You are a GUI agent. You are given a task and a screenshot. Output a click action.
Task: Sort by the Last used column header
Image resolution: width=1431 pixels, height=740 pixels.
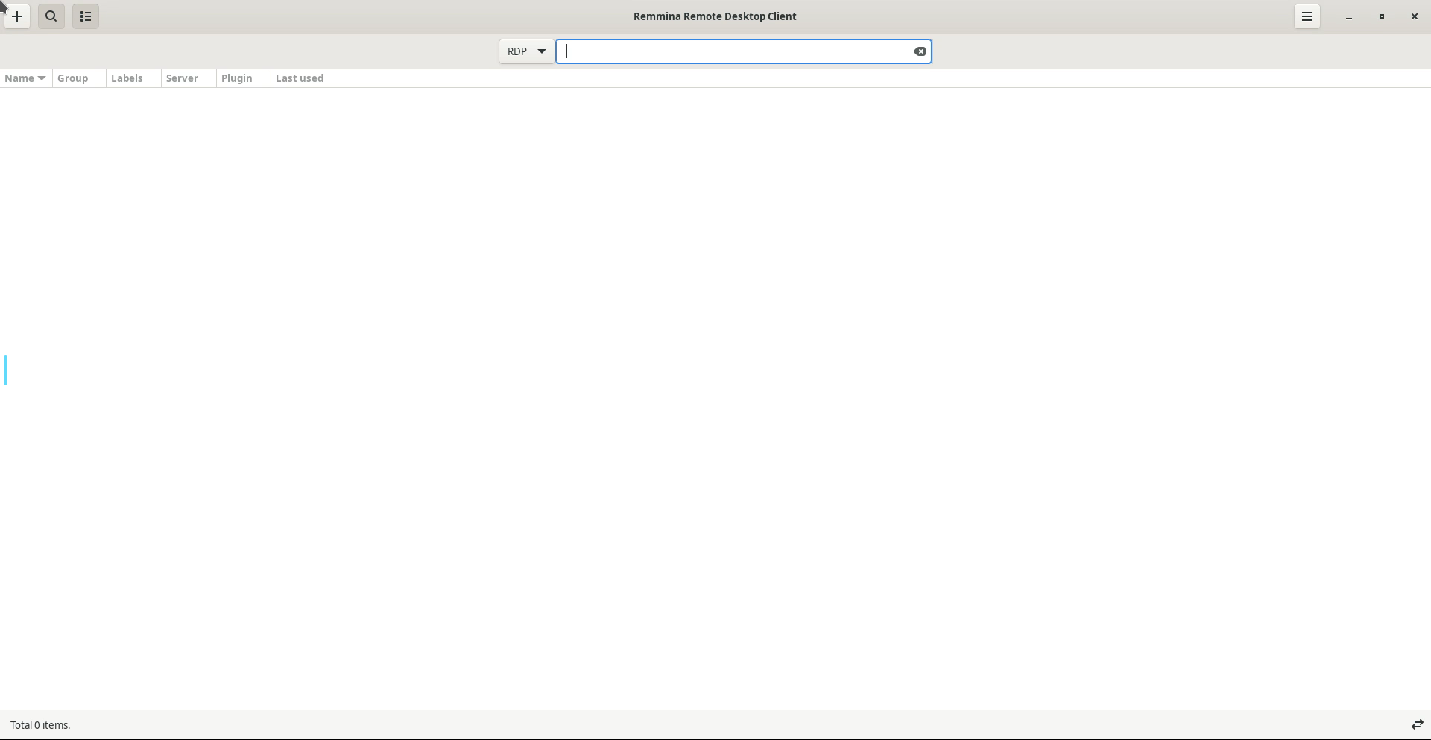(x=300, y=78)
